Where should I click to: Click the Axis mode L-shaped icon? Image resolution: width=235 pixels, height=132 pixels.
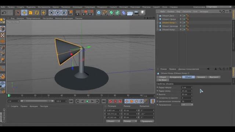[x=3, y=69]
